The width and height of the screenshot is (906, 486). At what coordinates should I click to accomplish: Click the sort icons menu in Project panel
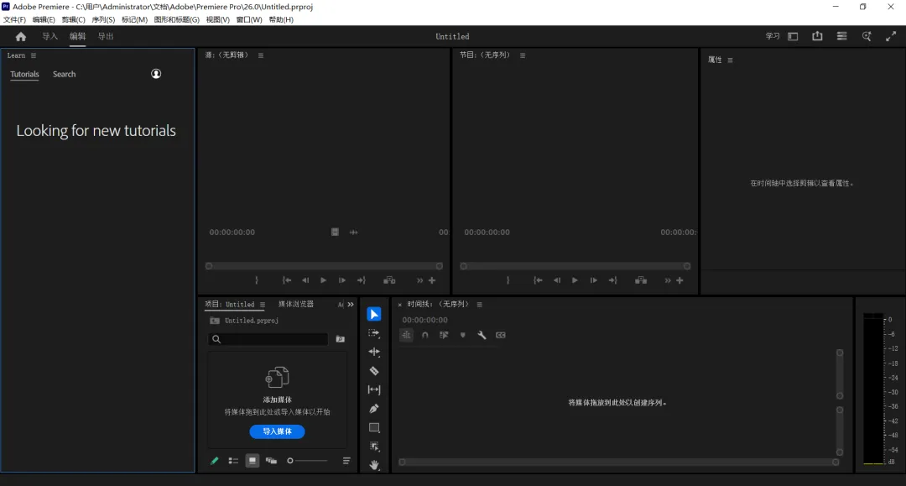pyautogui.click(x=346, y=461)
